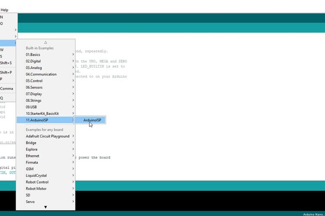The width and height of the screenshot is (325, 216).
Task: Expand arrow next to 07.Display
Action: [x=73, y=94]
